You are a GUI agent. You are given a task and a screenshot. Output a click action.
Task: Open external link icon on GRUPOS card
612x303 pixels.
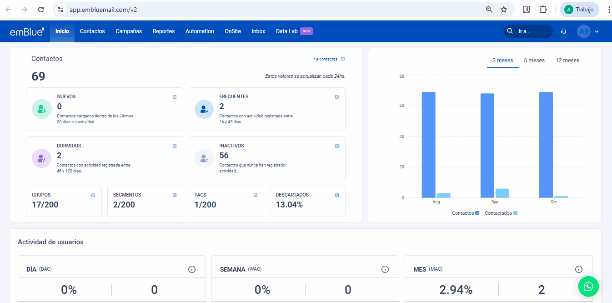pos(93,195)
